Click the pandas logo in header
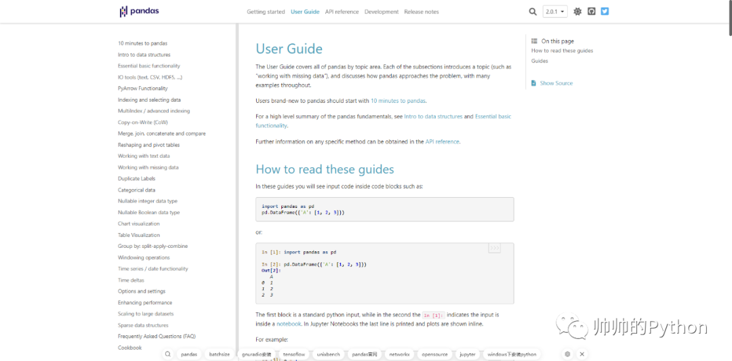The width and height of the screenshot is (732, 361). coord(139,12)
